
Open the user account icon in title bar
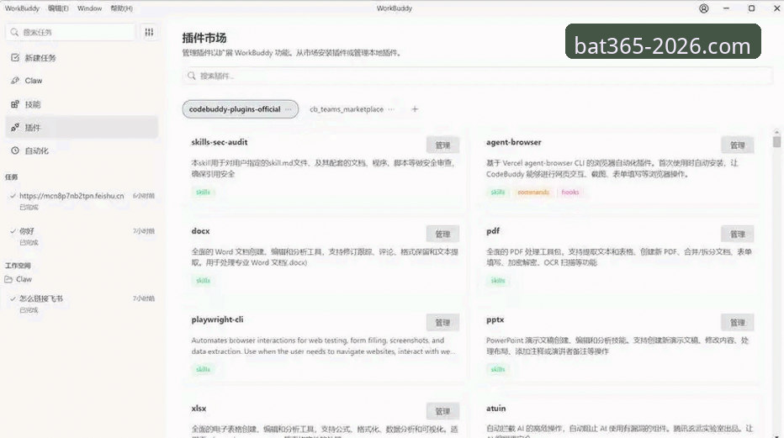pos(703,8)
